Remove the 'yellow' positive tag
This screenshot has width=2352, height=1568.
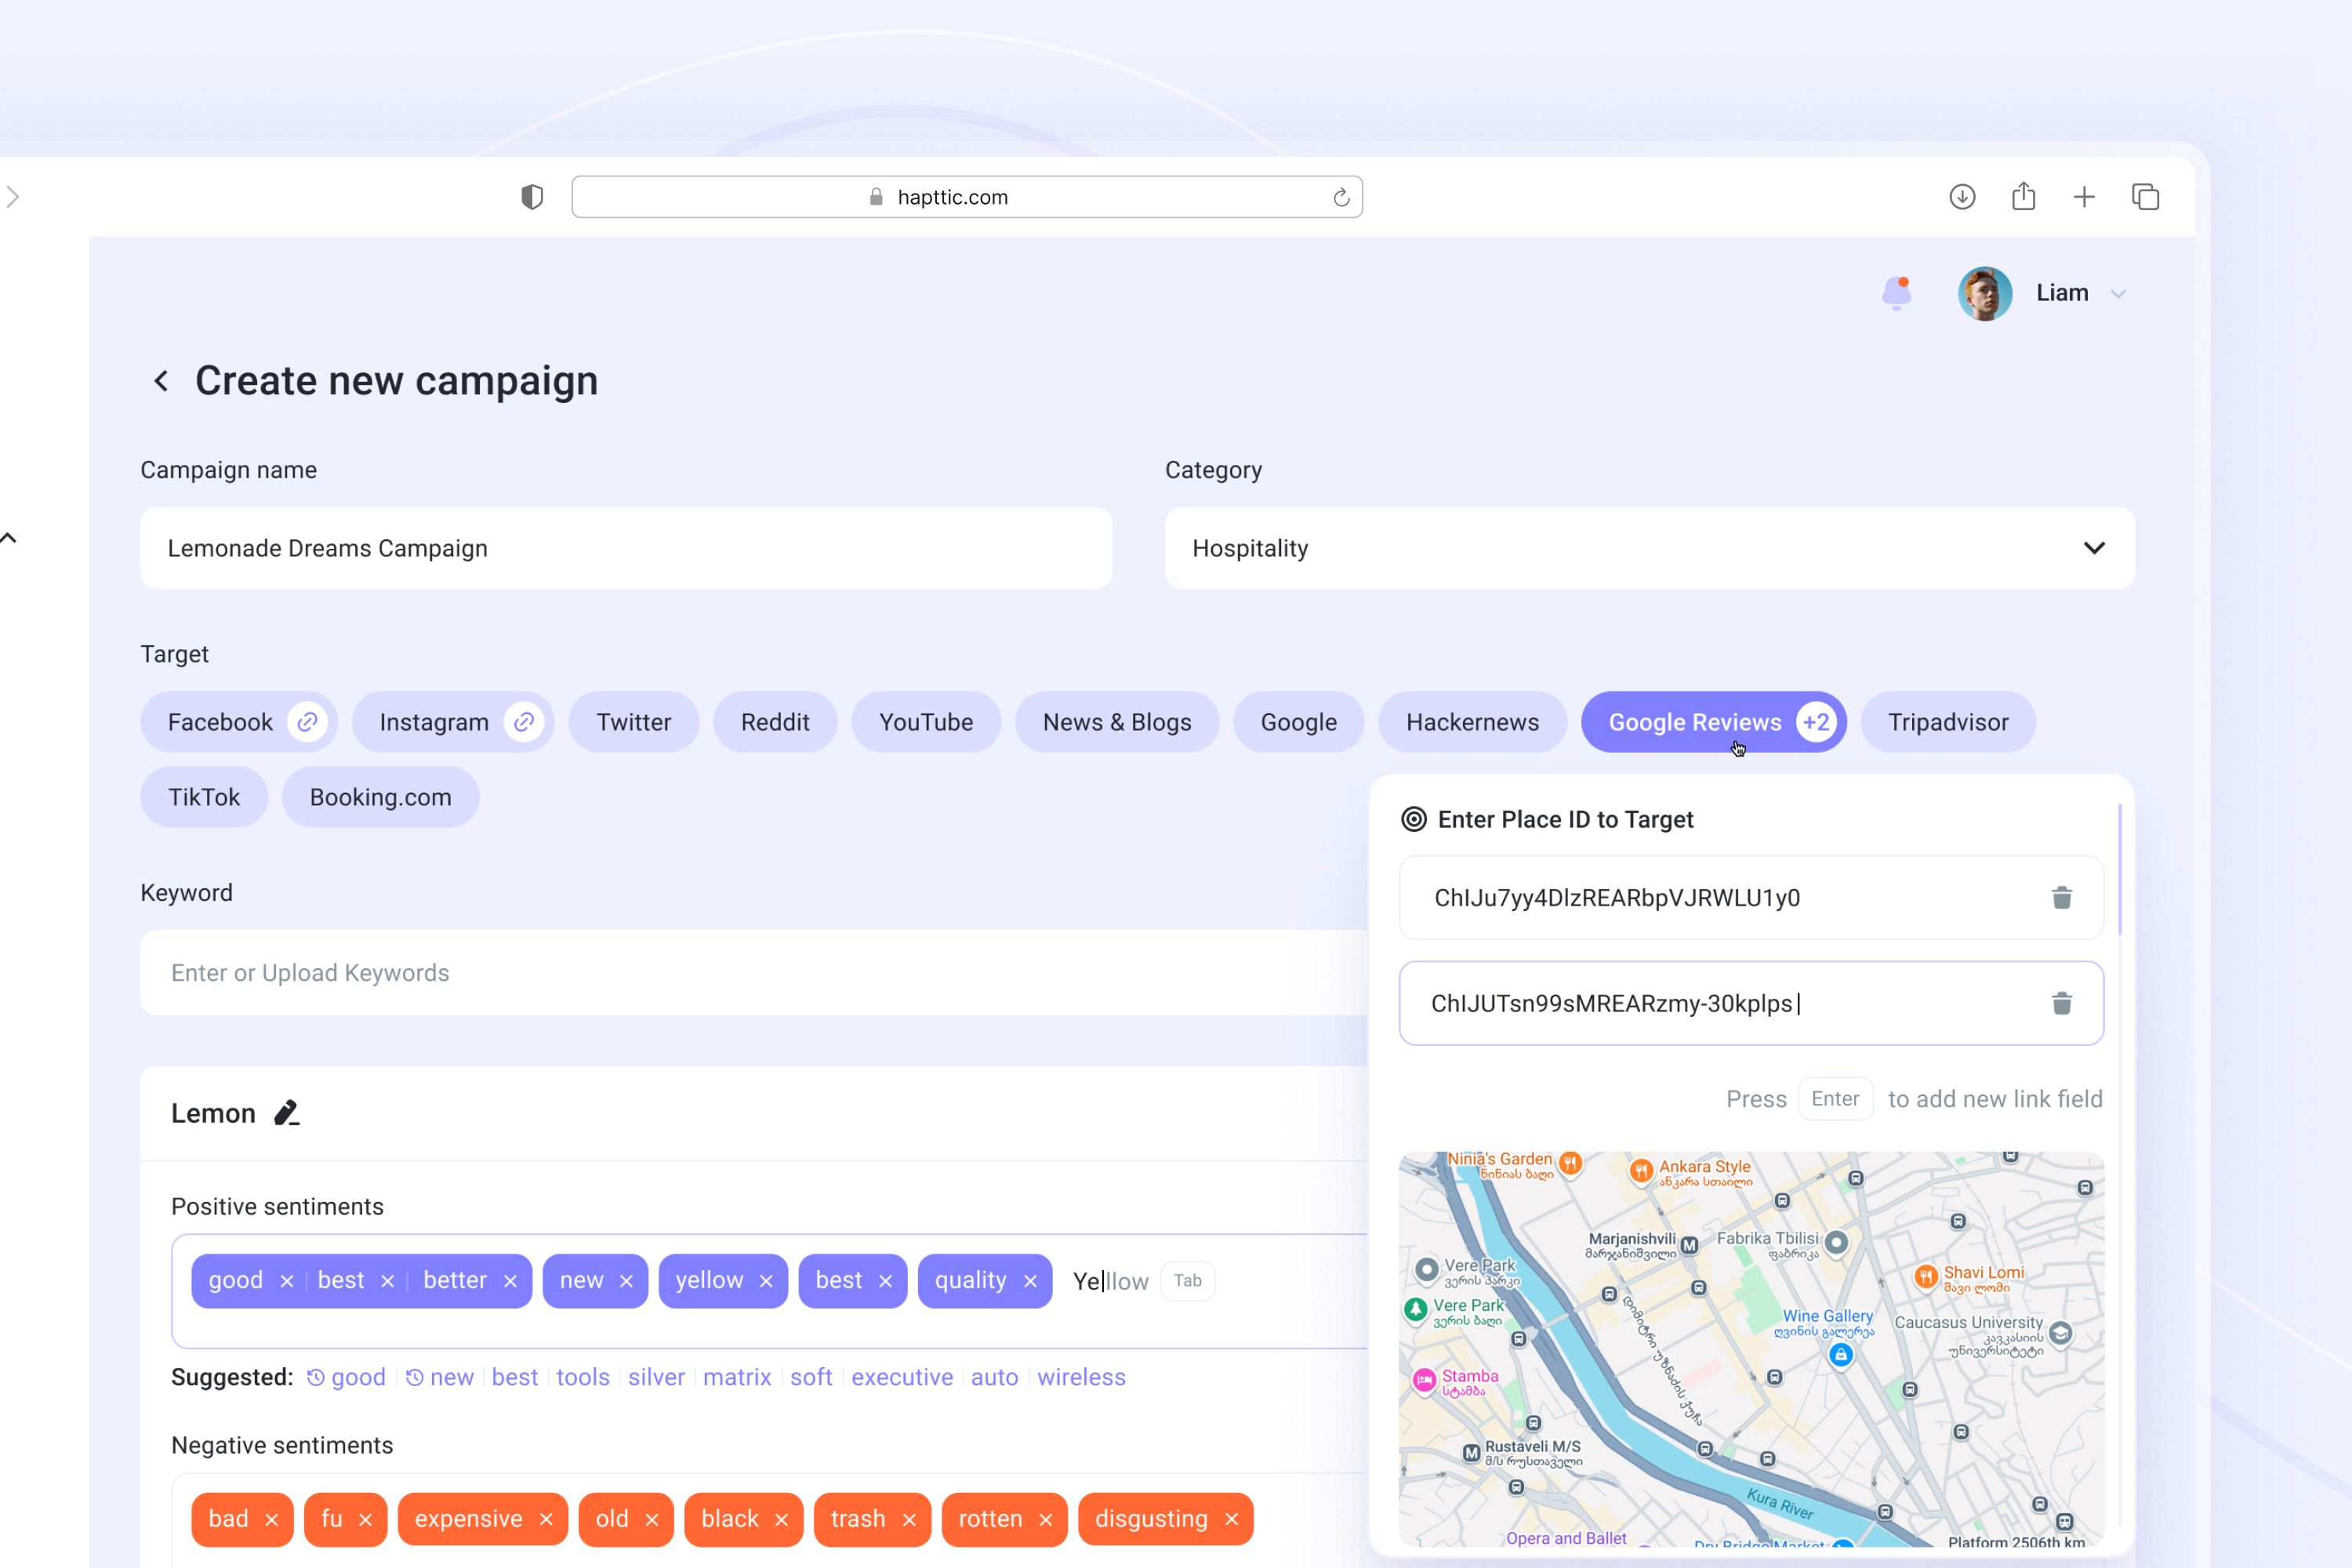[x=766, y=1281]
